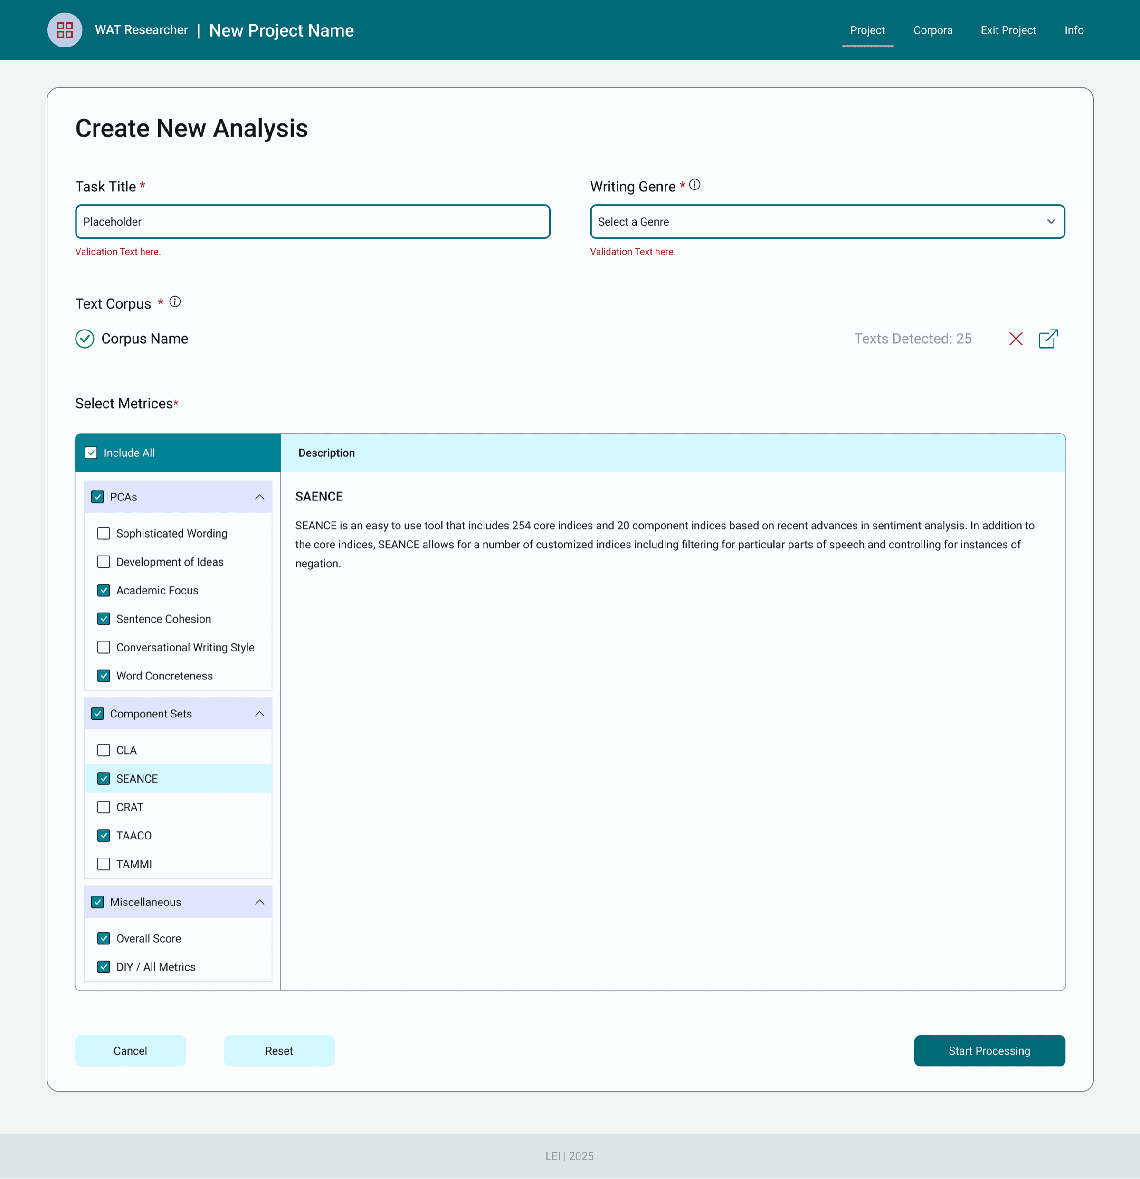Toggle the Component Sets group checkbox
Image resolution: width=1140 pixels, height=1179 pixels.
(97, 714)
